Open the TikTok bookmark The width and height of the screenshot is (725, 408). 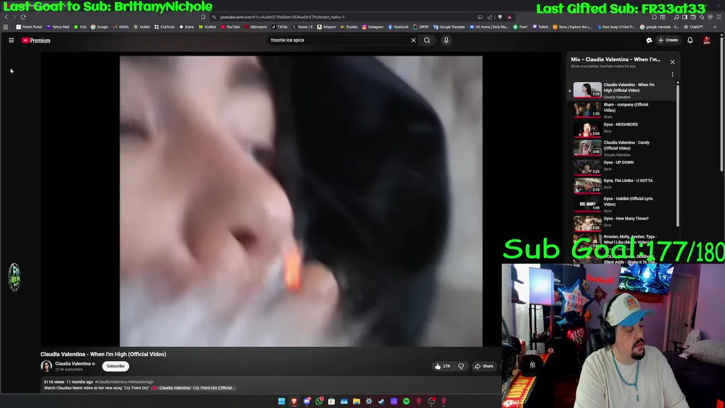279,27
